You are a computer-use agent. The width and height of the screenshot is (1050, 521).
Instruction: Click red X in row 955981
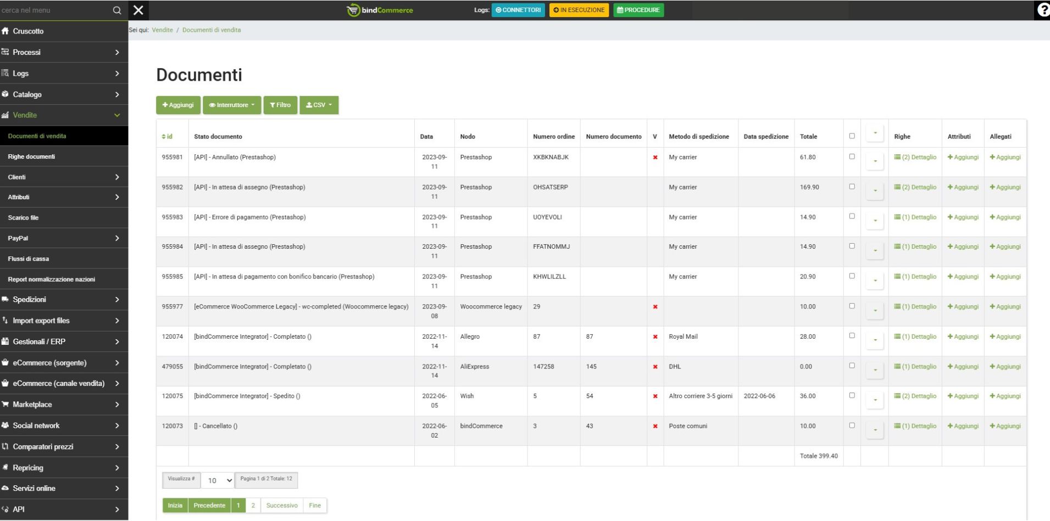(655, 158)
